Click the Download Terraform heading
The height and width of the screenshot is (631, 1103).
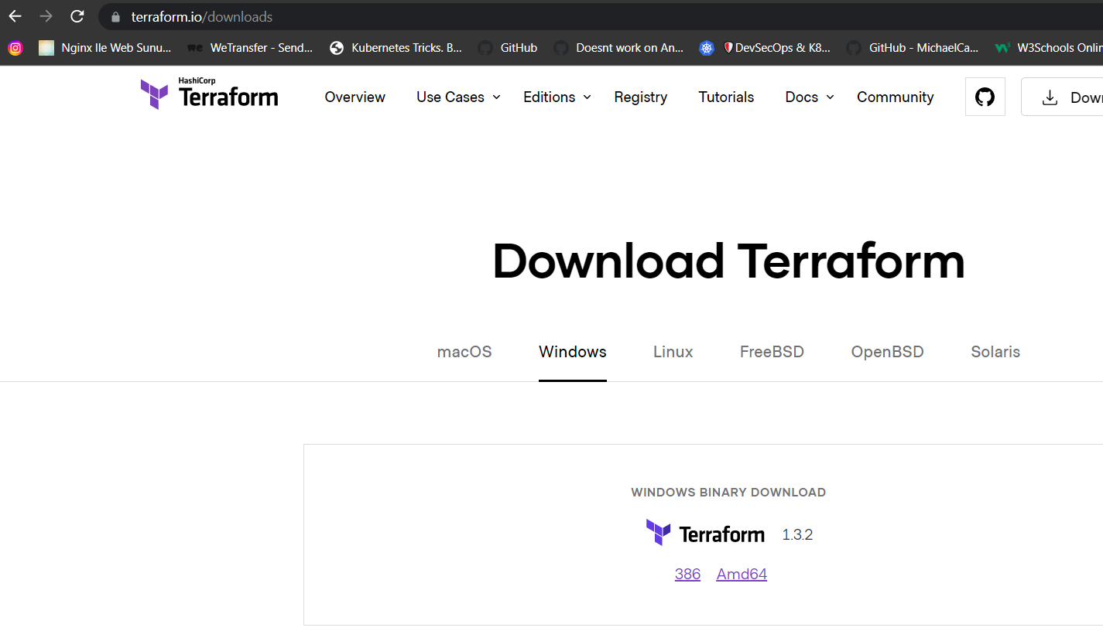728,261
